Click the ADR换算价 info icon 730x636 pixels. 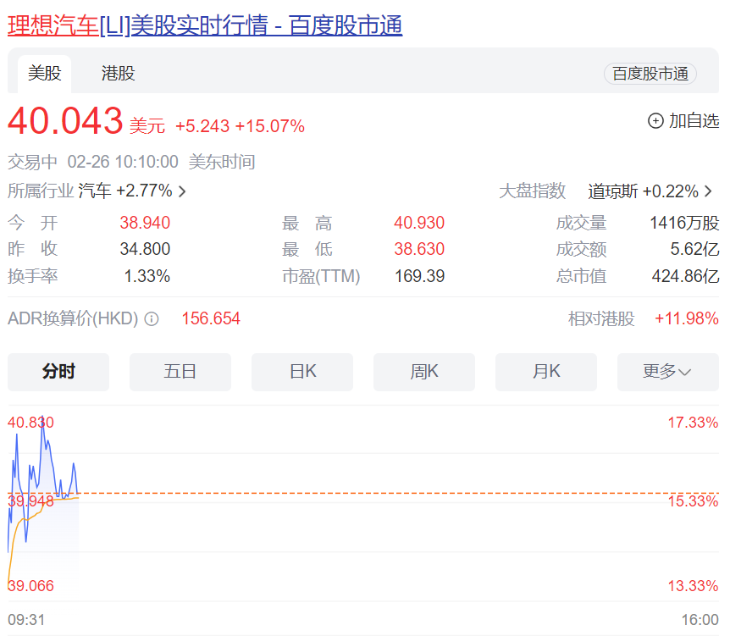[152, 319]
